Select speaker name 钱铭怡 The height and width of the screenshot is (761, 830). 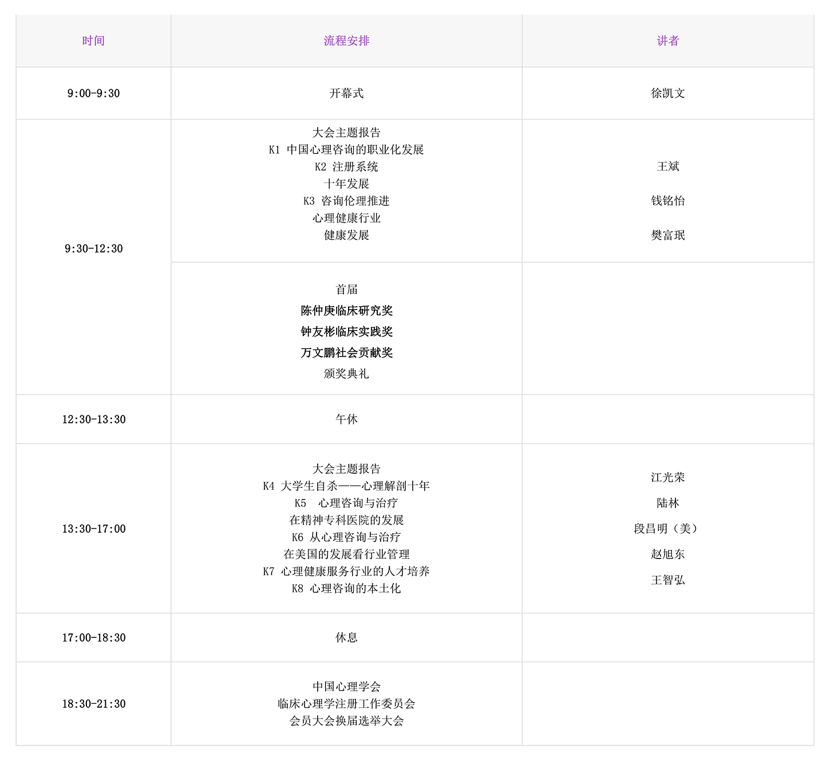coord(667,201)
